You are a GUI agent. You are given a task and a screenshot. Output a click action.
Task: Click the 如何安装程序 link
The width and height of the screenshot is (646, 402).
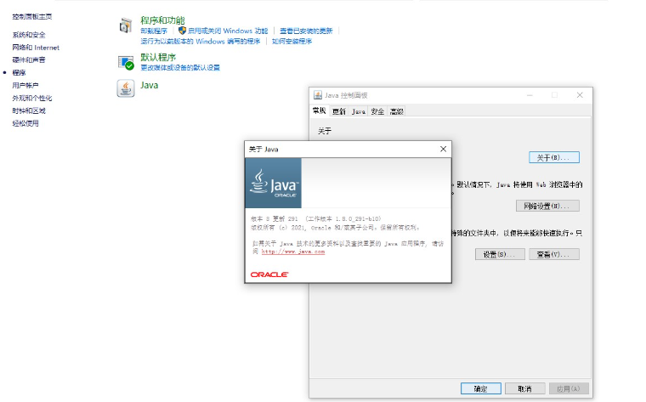click(292, 41)
